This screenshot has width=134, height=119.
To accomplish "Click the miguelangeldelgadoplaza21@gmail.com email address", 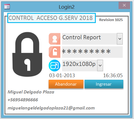I will (x=51, y=108).
